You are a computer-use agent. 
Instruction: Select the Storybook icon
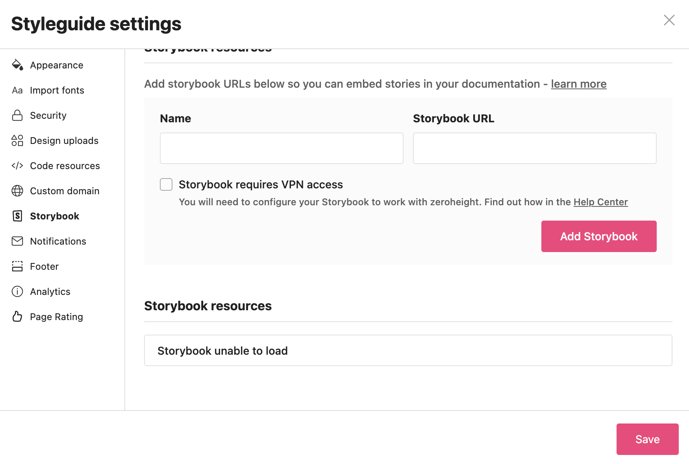tap(17, 216)
